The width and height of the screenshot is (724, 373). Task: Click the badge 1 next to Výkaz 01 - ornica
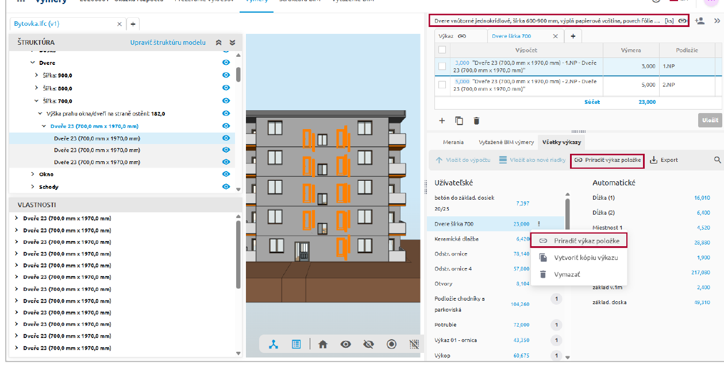(x=556, y=340)
